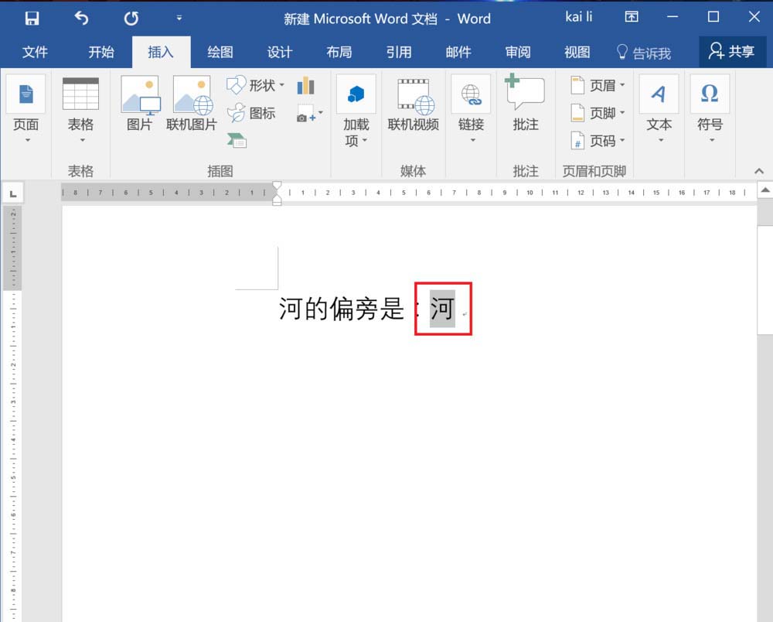The width and height of the screenshot is (773, 622).
Task: Select the 插入 (Insert) tab
Action: [x=162, y=52]
